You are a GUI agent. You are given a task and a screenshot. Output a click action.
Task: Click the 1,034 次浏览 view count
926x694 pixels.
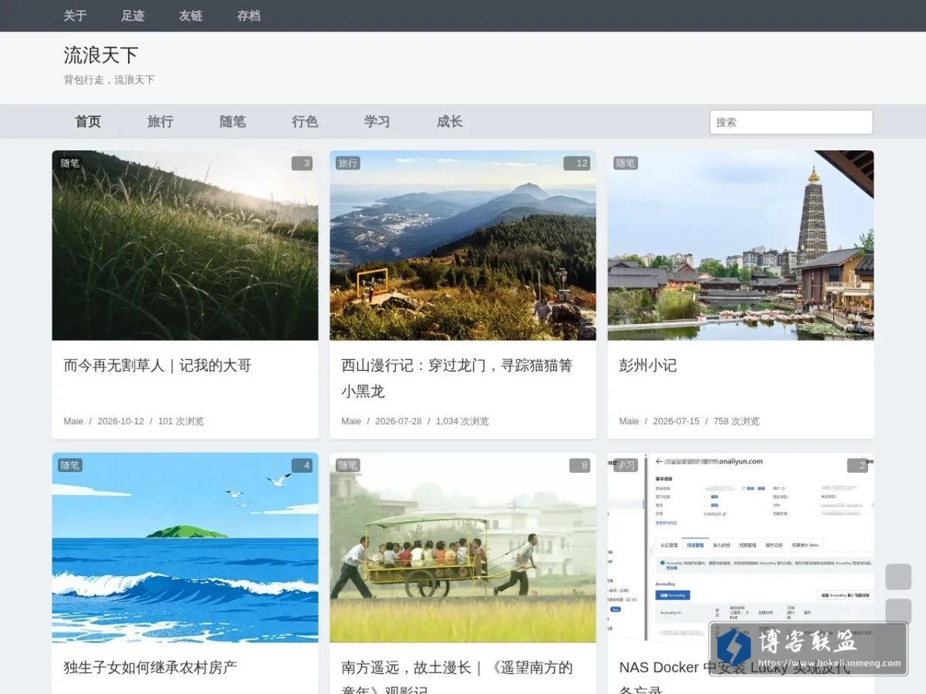[x=462, y=421]
